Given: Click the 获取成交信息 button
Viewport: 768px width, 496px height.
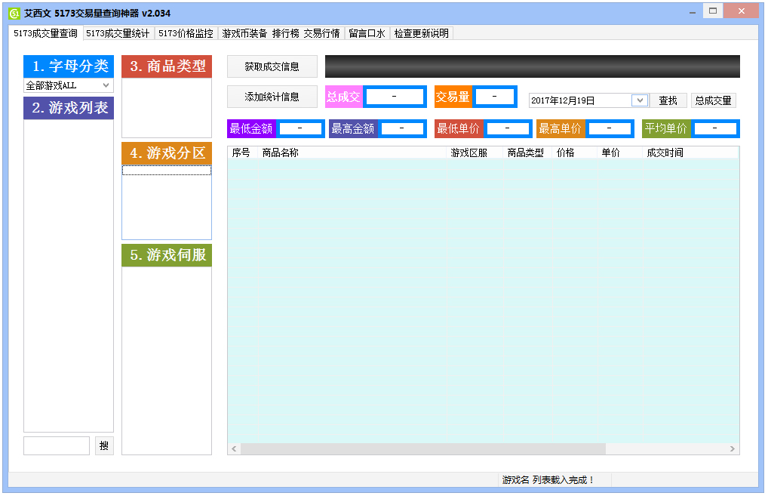Looking at the screenshot, I should 272,66.
